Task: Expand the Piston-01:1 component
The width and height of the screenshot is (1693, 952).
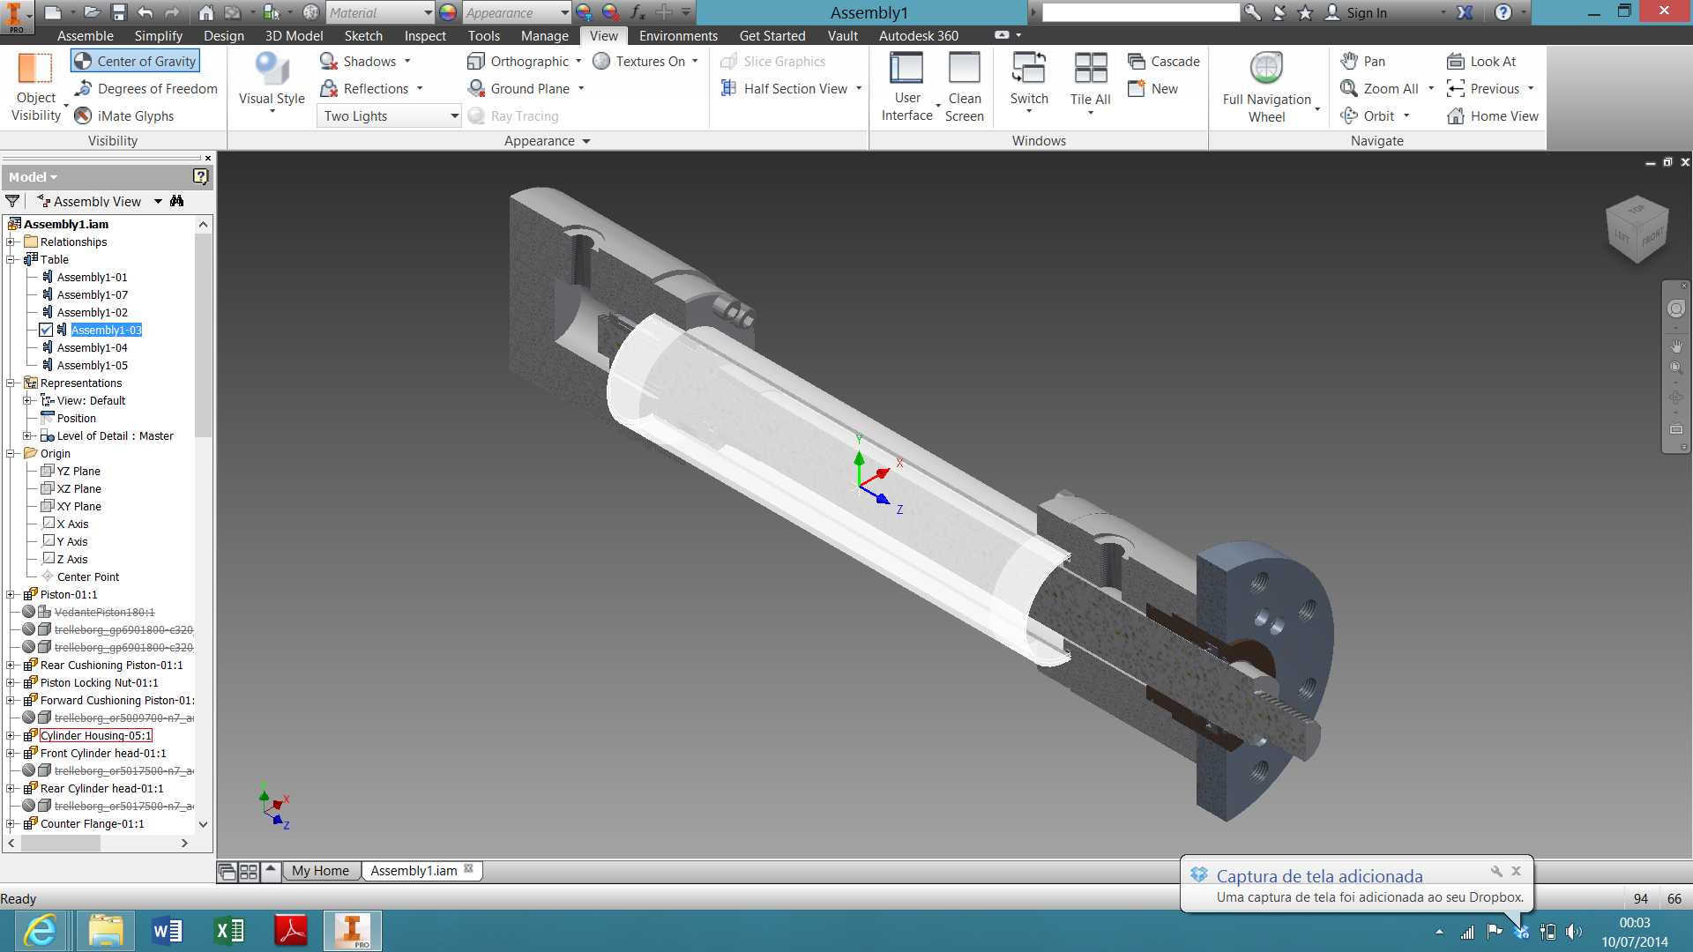Action: click(11, 594)
